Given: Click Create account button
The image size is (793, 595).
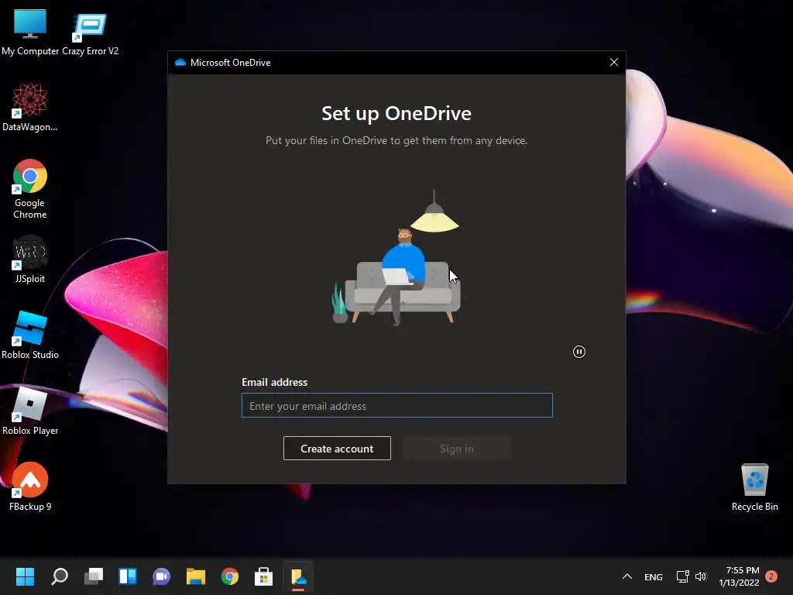Looking at the screenshot, I should tap(337, 449).
